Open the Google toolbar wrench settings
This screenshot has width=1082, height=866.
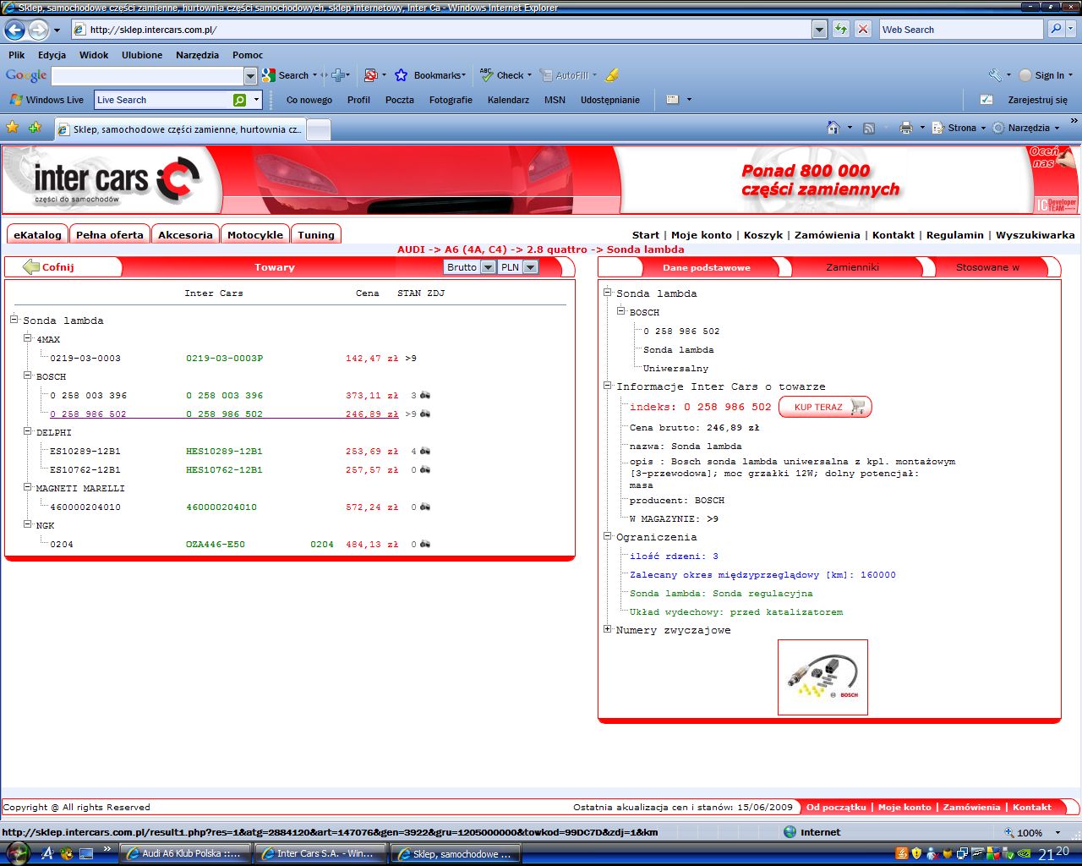tap(995, 75)
